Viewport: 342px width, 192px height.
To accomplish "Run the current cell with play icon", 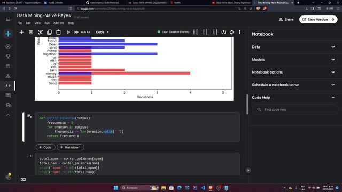I will point(68,32).
